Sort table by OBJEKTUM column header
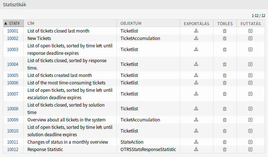 point(148,23)
